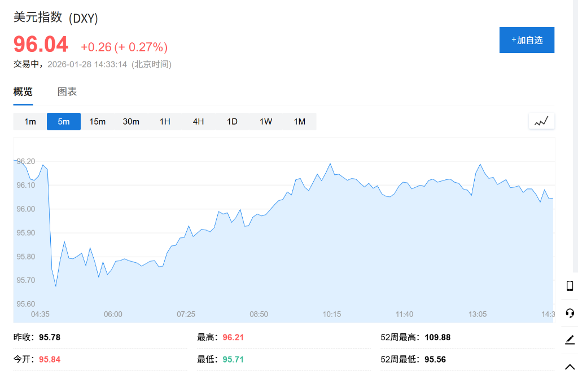This screenshot has width=578, height=379.
Task: Select the 概览 tab
Action: [23, 91]
